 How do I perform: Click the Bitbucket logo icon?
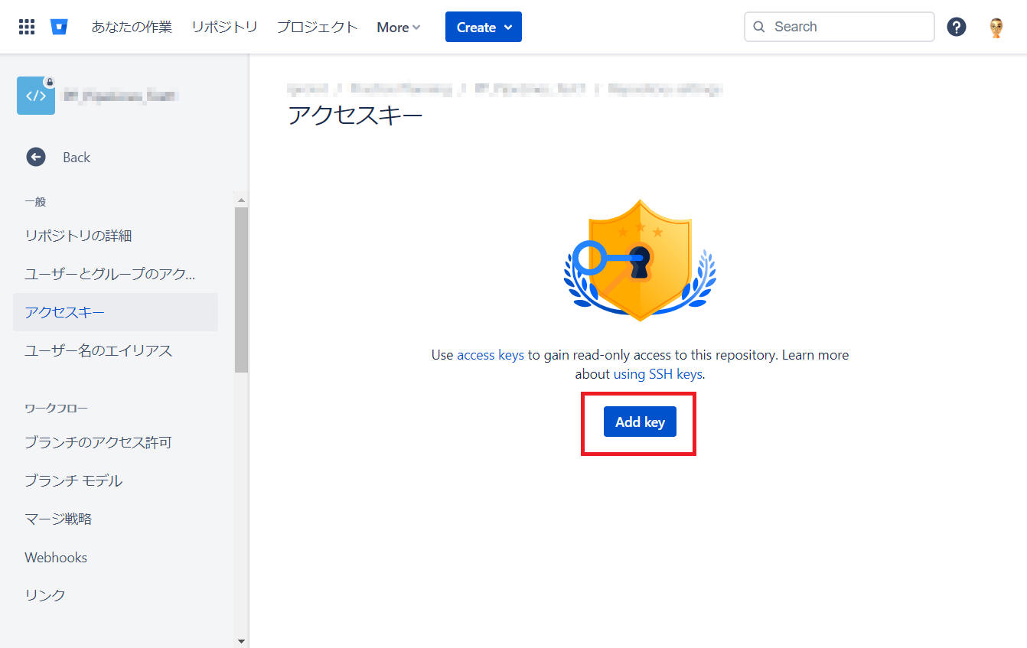59,27
